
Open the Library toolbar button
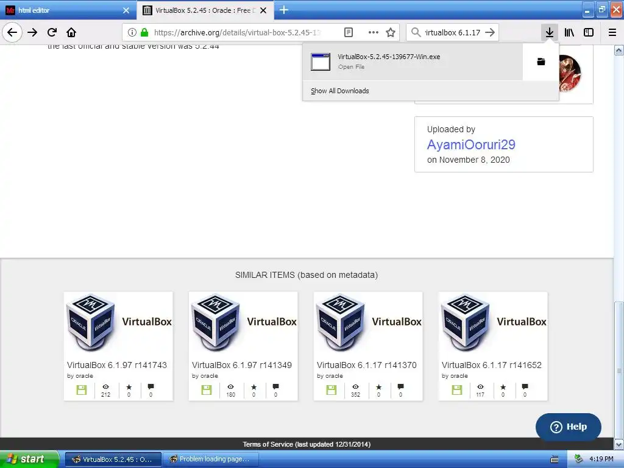[569, 32]
